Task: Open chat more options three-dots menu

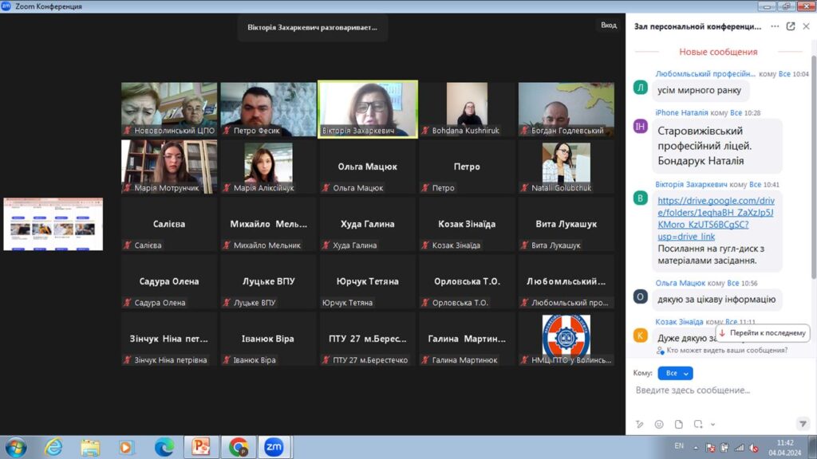Action: point(775,26)
